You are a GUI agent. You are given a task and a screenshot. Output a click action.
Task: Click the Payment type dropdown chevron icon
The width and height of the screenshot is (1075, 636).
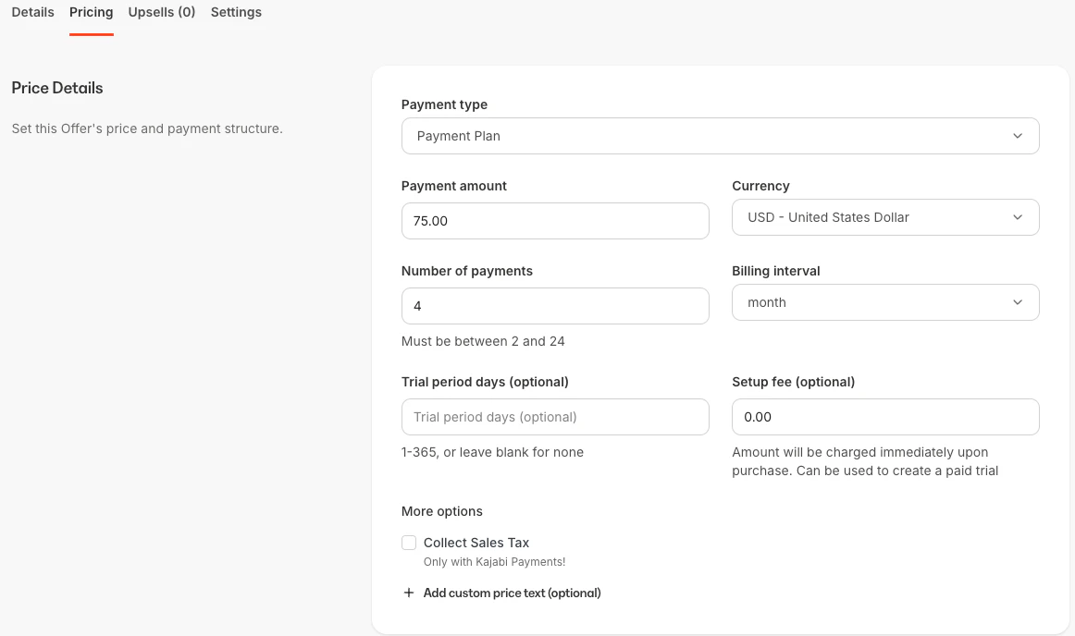(1018, 136)
